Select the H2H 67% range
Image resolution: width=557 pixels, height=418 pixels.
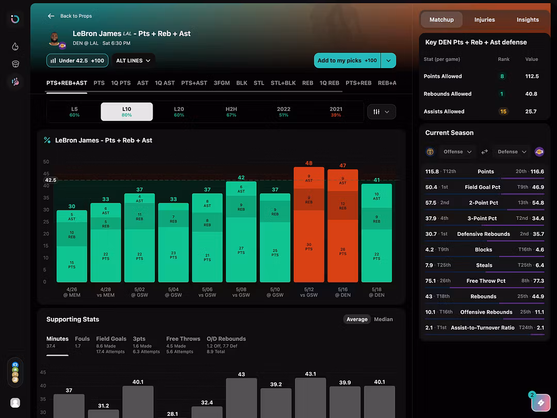pyautogui.click(x=231, y=111)
